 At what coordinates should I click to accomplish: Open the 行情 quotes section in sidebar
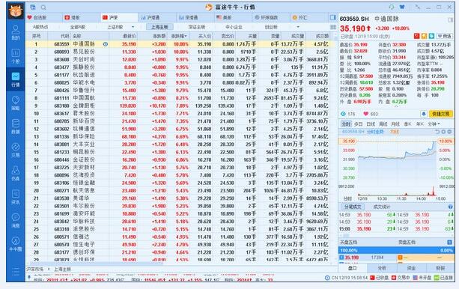coord(16,79)
